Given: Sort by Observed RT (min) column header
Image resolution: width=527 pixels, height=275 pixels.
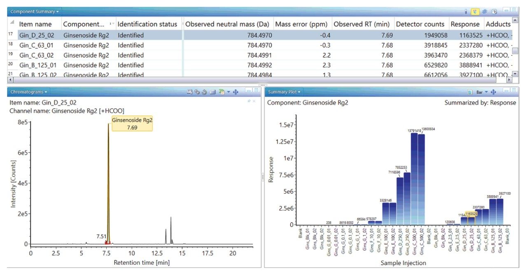Looking at the screenshot, I should [x=361, y=24].
